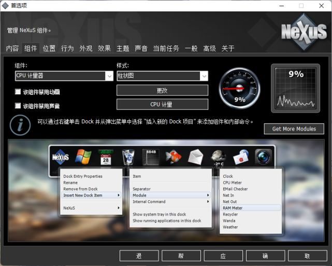Click the 更改 button
Screen dimensions: 332x266
pos(163,90)
